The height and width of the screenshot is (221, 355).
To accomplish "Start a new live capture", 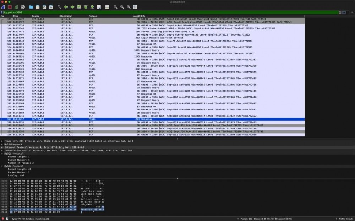I will pyautogui.click(x=3, y=7).
